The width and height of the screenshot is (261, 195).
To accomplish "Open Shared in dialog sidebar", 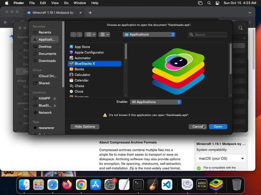I will pyautogui.click(x=45, y=83).
